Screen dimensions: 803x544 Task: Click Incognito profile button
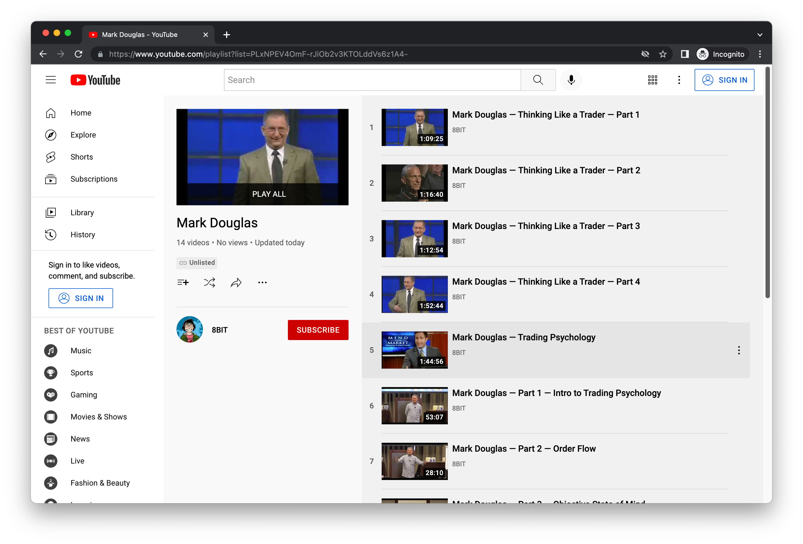pos(722,54)
